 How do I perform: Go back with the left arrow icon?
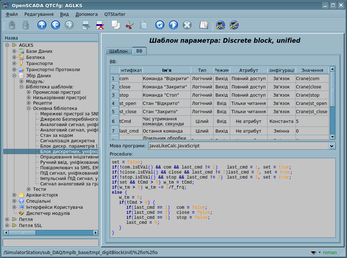click(55, 25)
